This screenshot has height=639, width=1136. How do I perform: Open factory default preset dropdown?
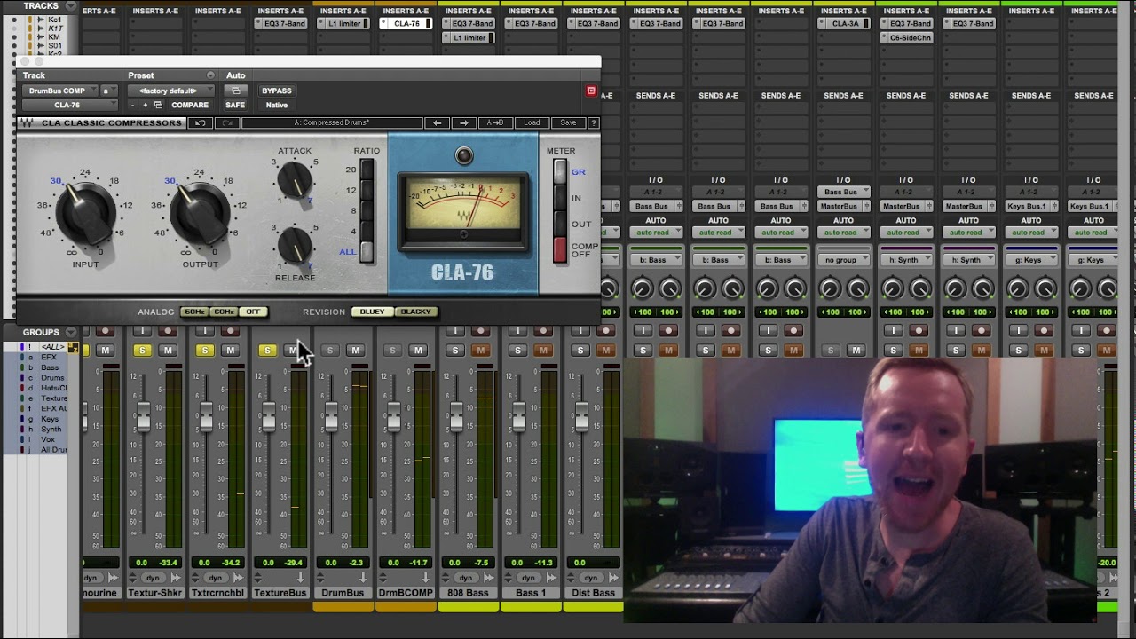pyautogui.click(x=170, y=91)
